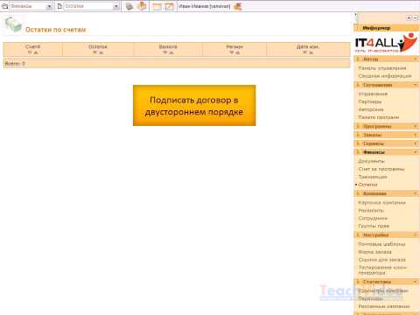Click the Информер sidebar header
This screenshot has width=420, height=315.
[x=387, y=28]
